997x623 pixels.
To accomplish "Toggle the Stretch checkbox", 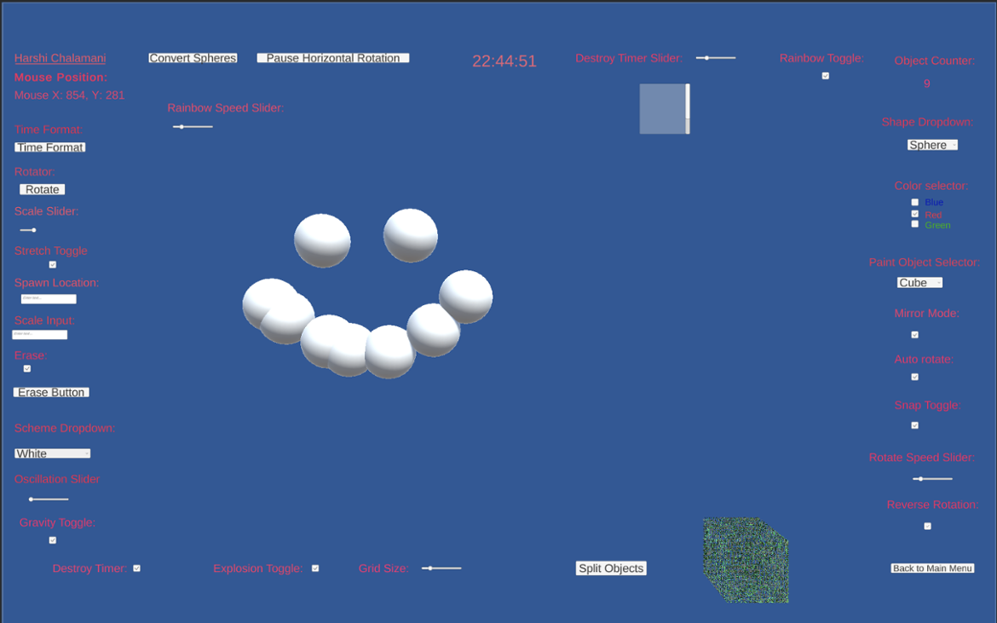I will (x=52, y=264).
